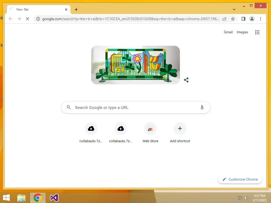Click Customize Chrome button
Screen dimensions: 271x203
pos(240,179)
